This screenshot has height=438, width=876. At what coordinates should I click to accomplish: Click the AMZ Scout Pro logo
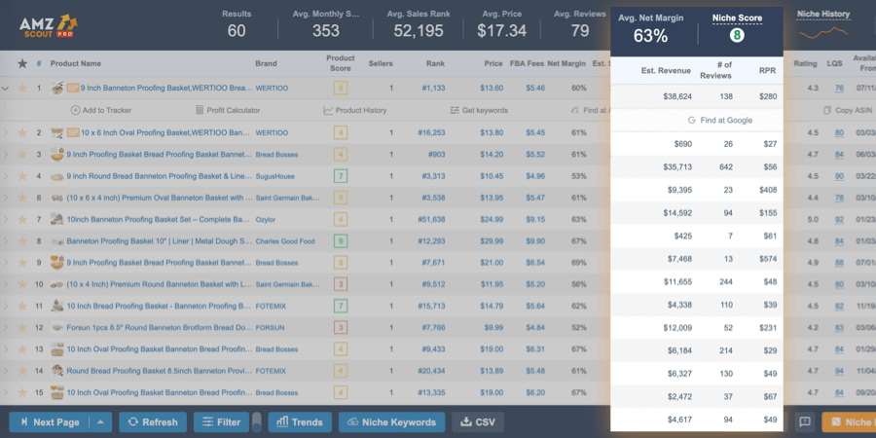click(48, 25)
